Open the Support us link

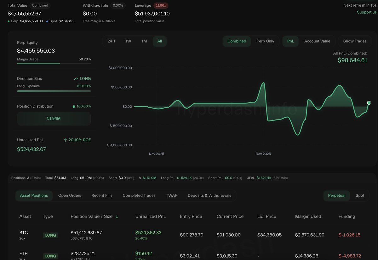(x=367, y=12)
